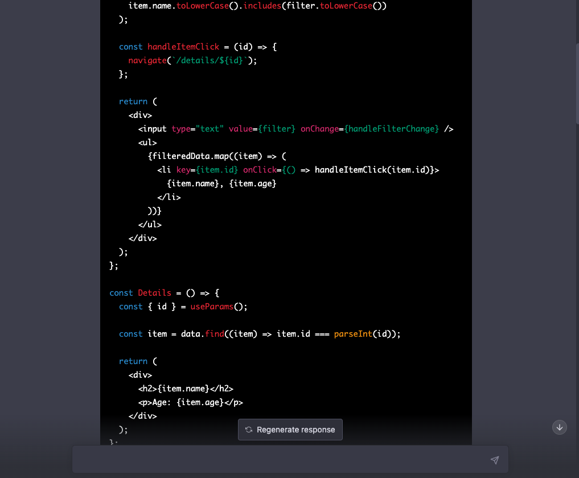Click the refresh icon on Regenerate response
This screenshot has width=579, height=478.
249,430
